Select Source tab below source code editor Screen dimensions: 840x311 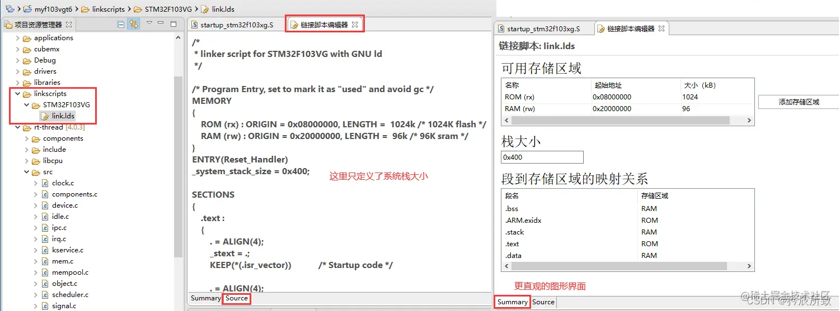click(236, 298)
